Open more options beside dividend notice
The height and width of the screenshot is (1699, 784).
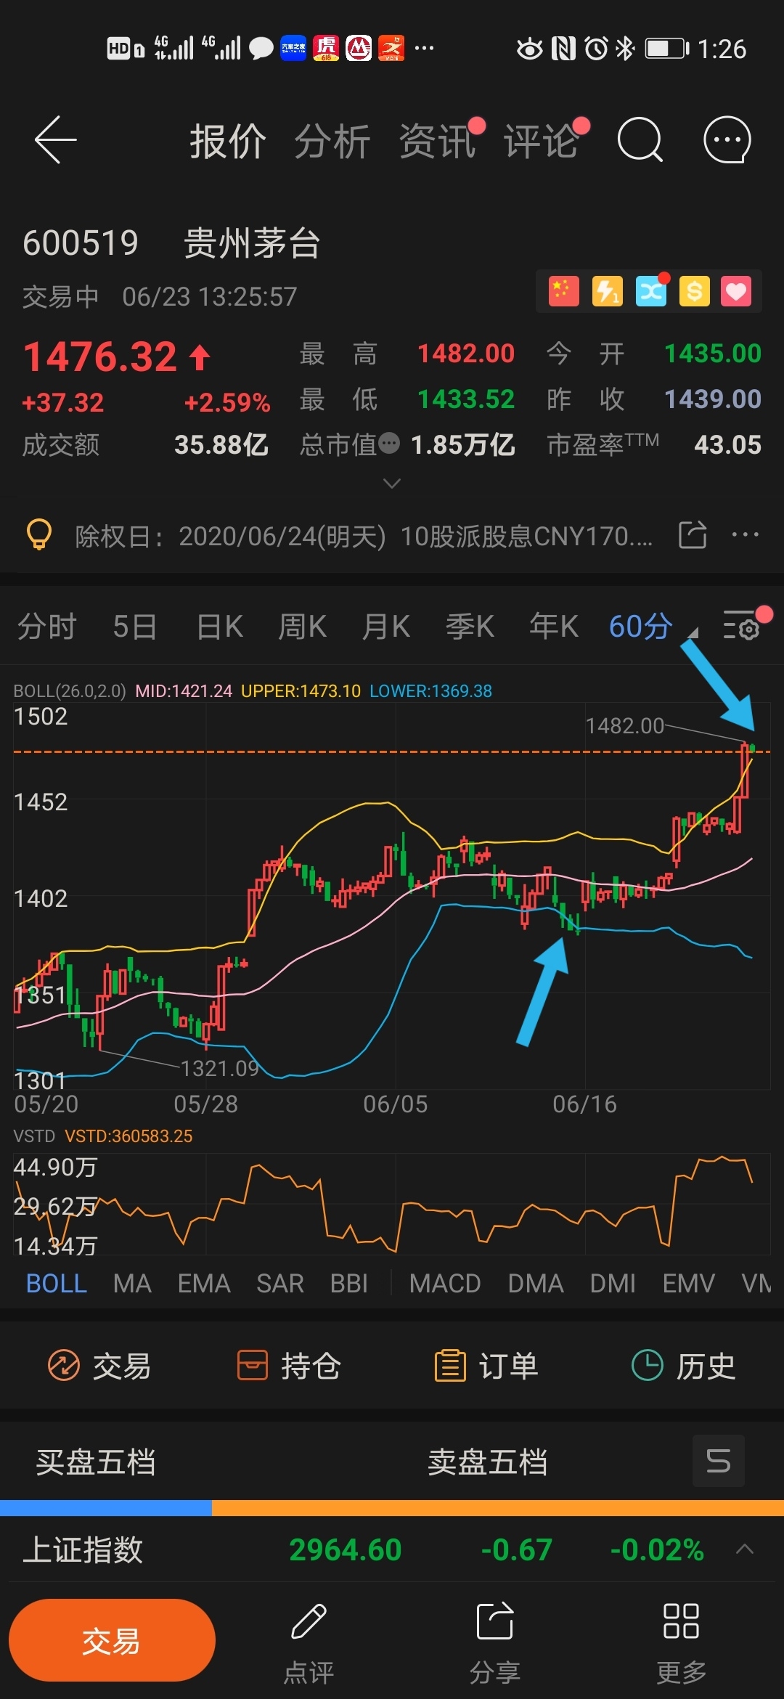(746, 535)
